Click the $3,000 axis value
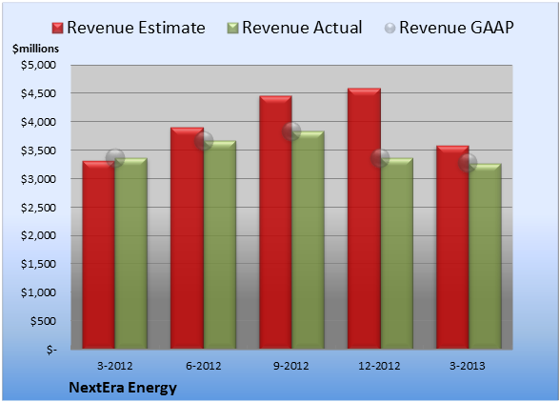The image size is (560, 402). coord(38,179)
